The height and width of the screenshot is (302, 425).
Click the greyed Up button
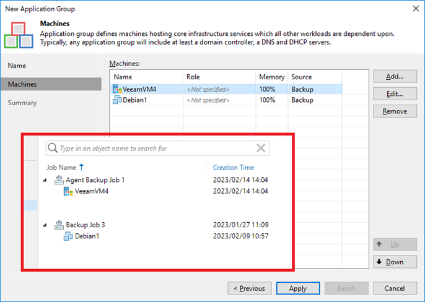(x=395, y=244)
